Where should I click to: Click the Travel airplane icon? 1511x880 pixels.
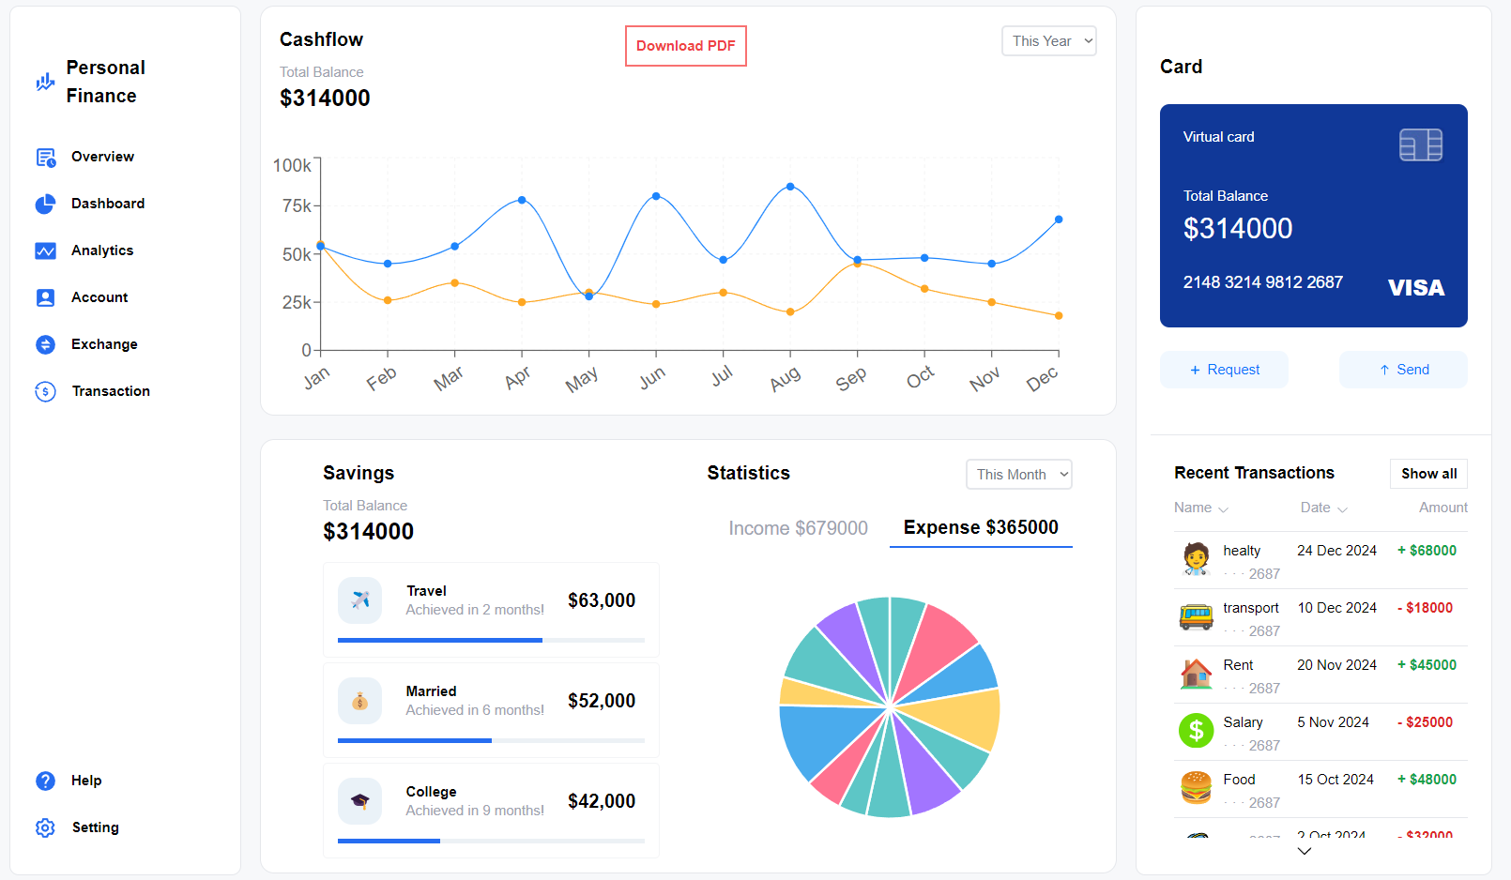click(x=359, y=600)
